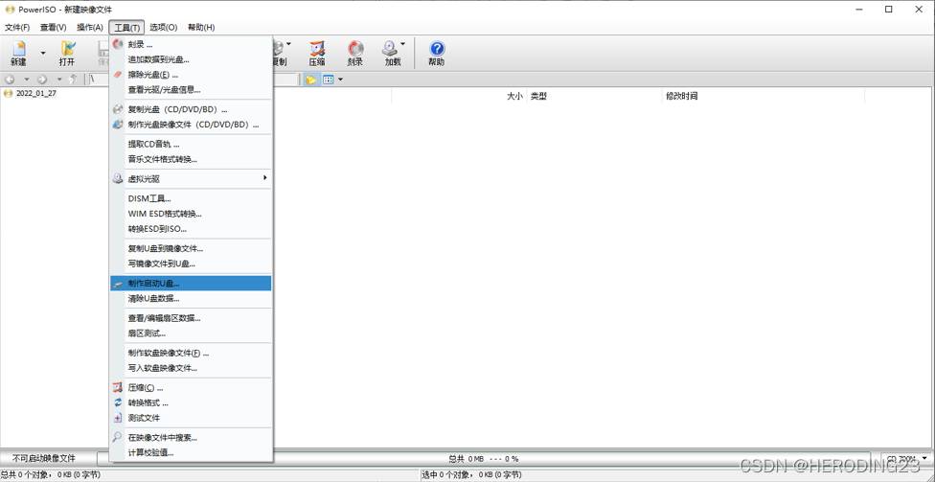Expand the dropdown arrow beside 新建
Viewport: 935px width, 482px height.
[43, 53]
